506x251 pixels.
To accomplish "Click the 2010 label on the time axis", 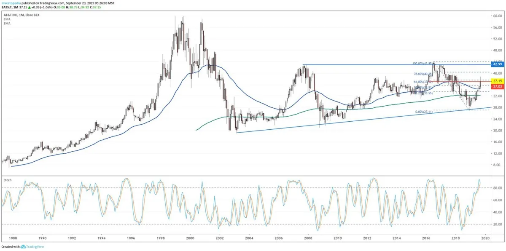I will (338, 238).
